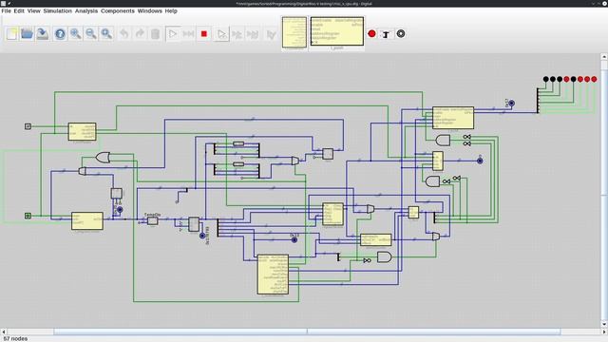Select the Text component T icon

(386, 34)
